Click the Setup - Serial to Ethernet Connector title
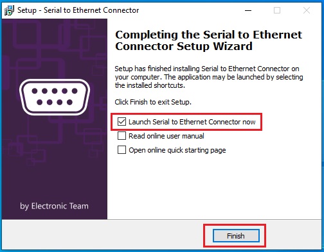 [x=78, y=10]
